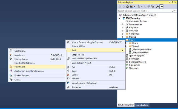Open Solution Explorer window position dropdown
The width and height of the screenshot is (178, 109).
170,2
